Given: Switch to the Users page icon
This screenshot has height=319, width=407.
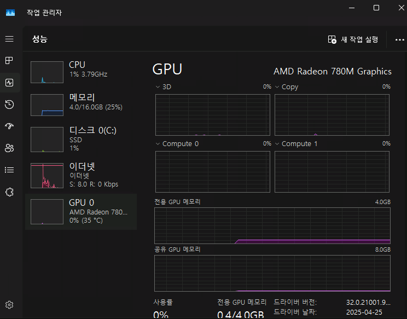Looking at the screenshot, I should (9, 148).
